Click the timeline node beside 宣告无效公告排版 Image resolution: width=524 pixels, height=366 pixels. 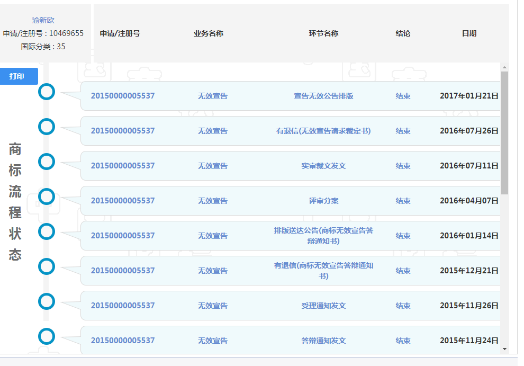47,92
